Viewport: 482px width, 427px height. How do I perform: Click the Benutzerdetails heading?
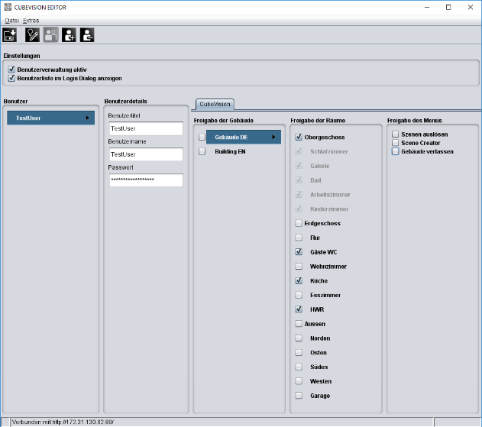point(126,101)
